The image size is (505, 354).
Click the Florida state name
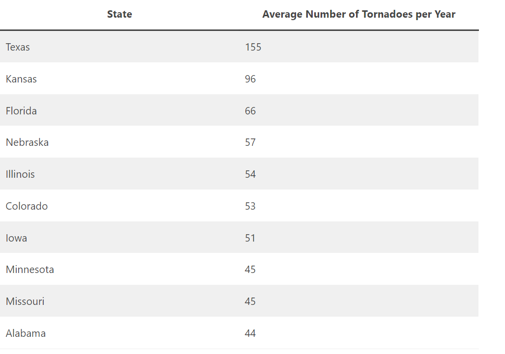click(21, 111)
